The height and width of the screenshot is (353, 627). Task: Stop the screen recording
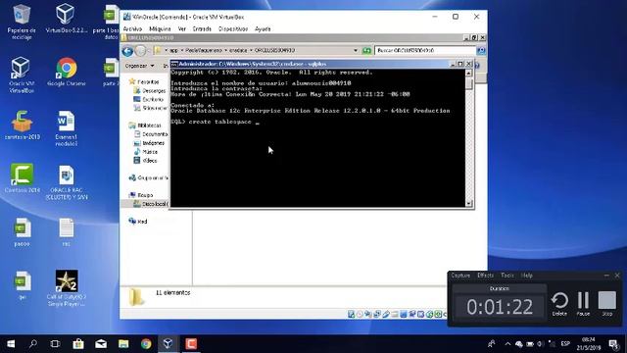607,304
